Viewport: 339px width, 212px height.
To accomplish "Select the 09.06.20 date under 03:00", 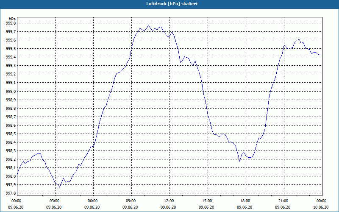I will (54, 207).
